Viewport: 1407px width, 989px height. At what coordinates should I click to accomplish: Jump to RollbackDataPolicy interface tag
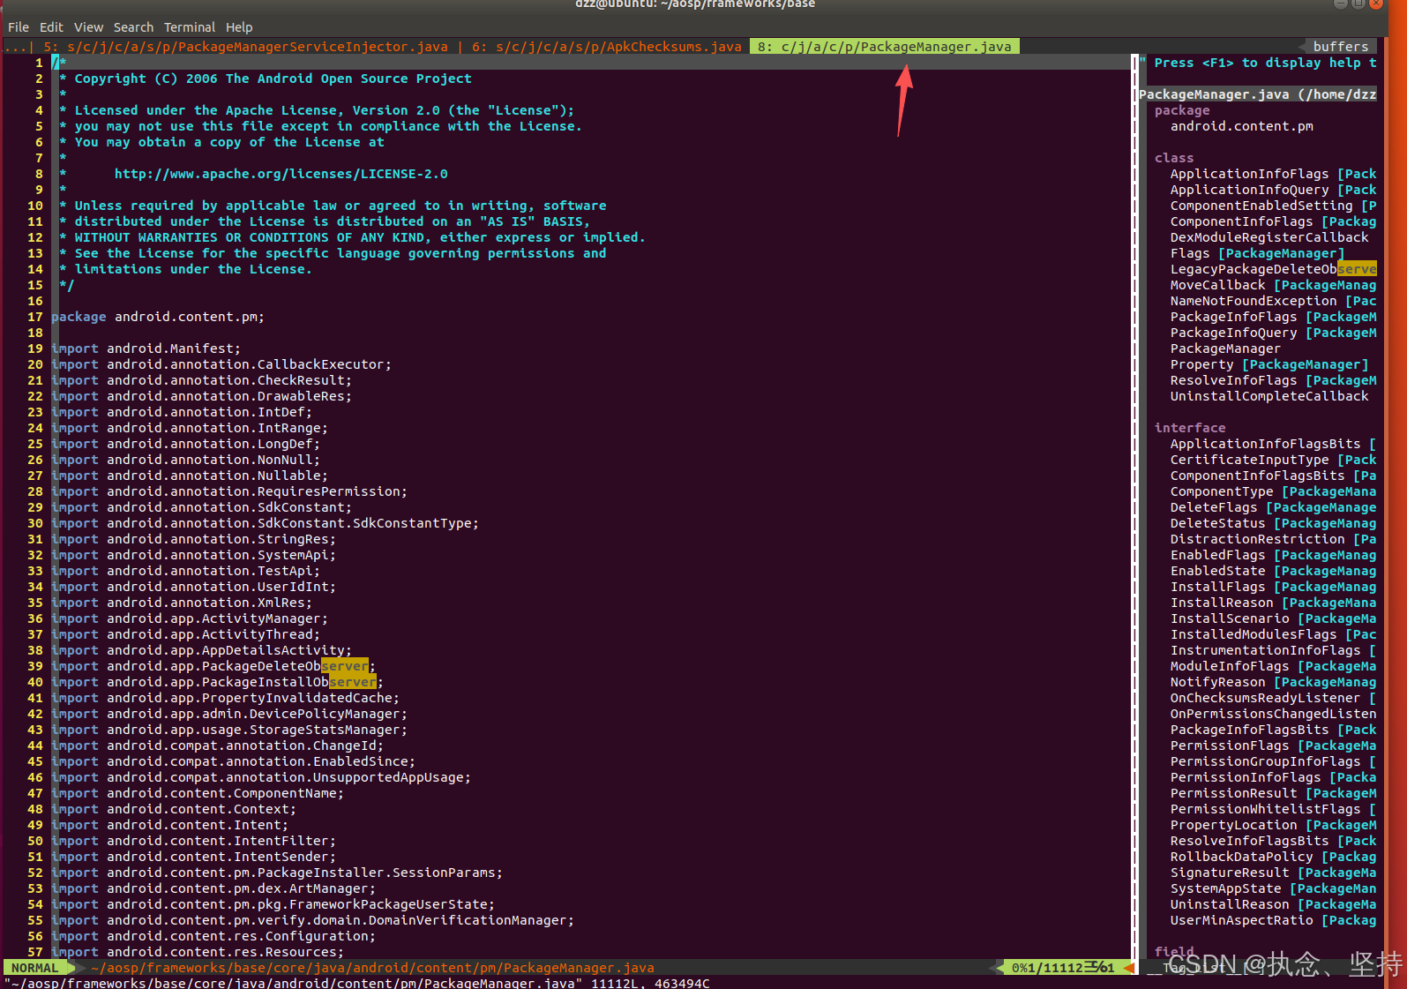1273,857
